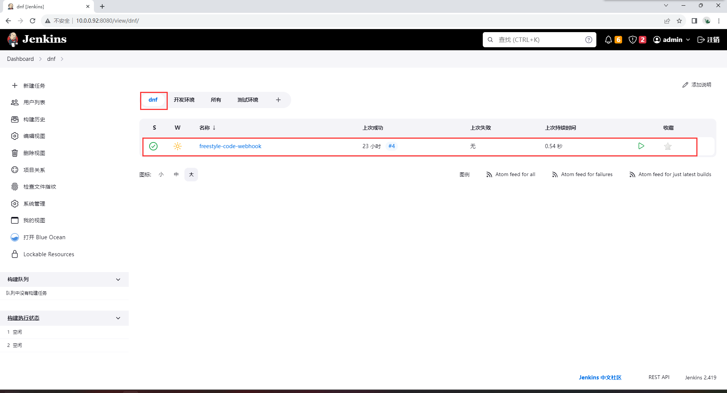The image size is (727, 393).
Task: Sort by 名称 column header
Action: pos(207,128)
